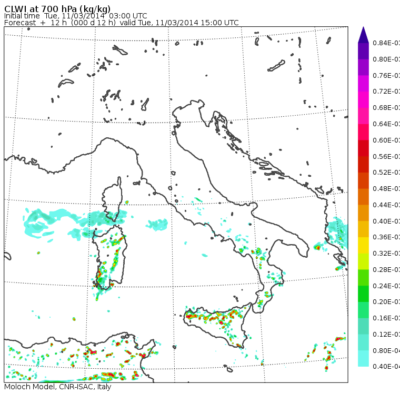
Task: Click the island of Sardinia on the map
Action: click(109, 258)
